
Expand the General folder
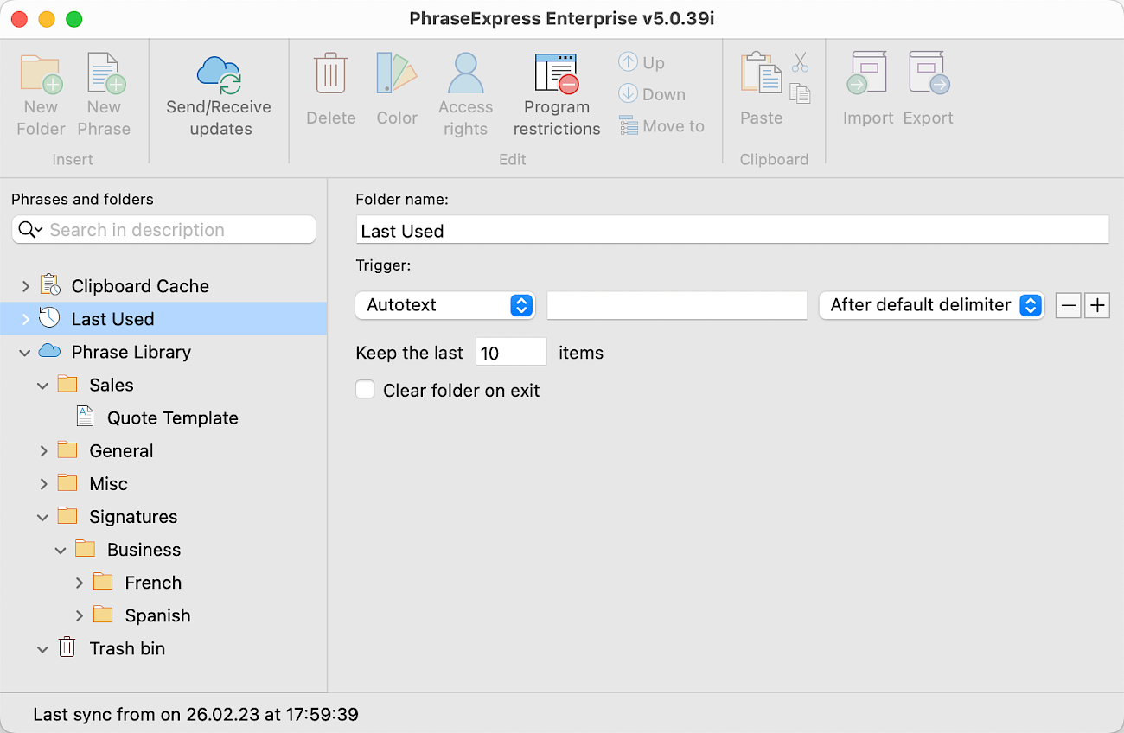pos(43,451)
